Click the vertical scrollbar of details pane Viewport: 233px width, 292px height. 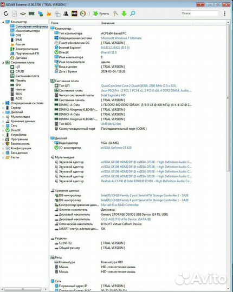[228, 98]
